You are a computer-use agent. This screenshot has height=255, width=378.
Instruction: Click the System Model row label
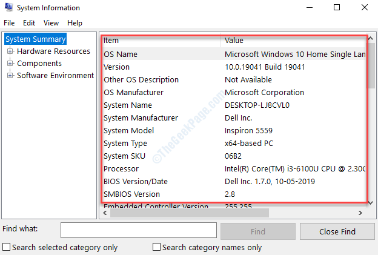(129, 131)
